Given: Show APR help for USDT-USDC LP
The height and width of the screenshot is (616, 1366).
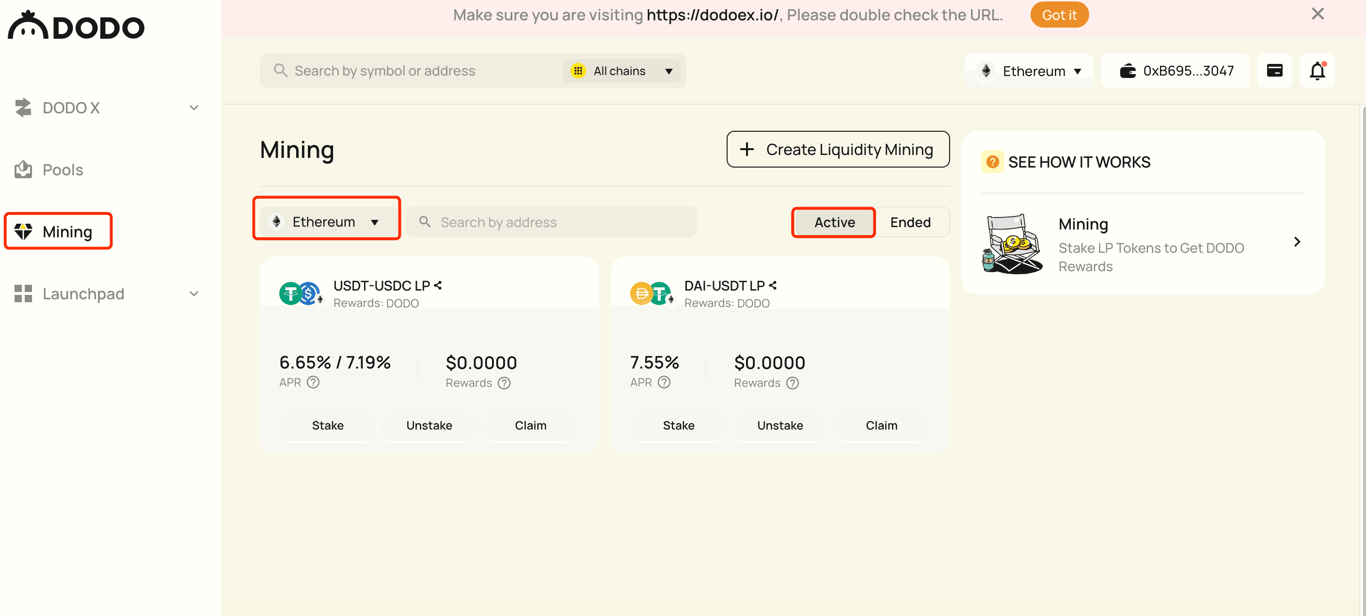Looking at the screenshot, I should click(314, 383).
